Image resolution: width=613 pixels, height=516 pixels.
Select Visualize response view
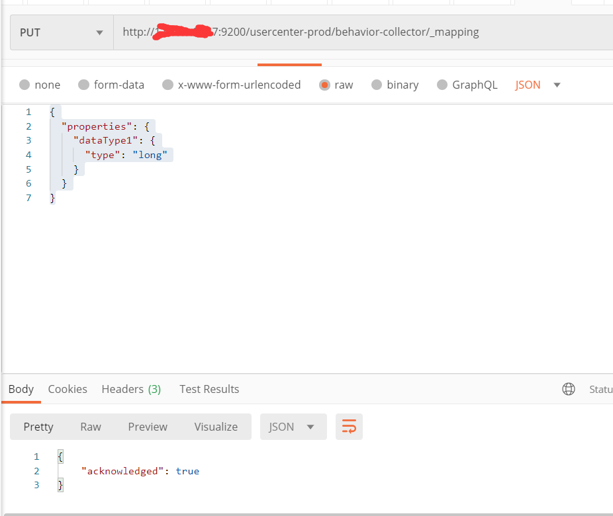(x=216, y=427)
